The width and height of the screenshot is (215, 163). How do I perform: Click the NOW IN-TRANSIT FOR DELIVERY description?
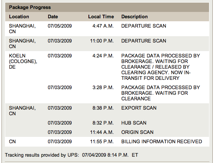[x=161, y=67]
